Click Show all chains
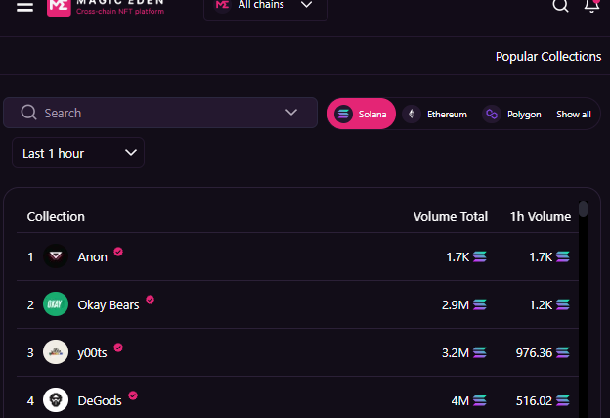Image resolution: width=610 pixels, height=418 pixels. pyautogui.click(x=574, y=115)
